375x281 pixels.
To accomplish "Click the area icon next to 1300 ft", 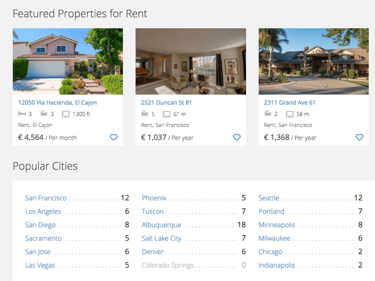I will (66, 114).
